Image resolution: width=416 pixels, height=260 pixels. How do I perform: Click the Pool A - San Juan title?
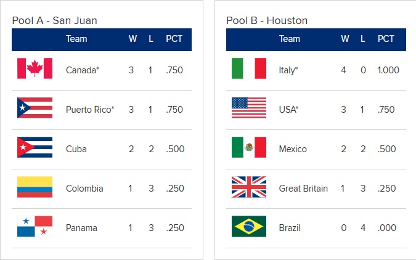[x=54, y=20]
